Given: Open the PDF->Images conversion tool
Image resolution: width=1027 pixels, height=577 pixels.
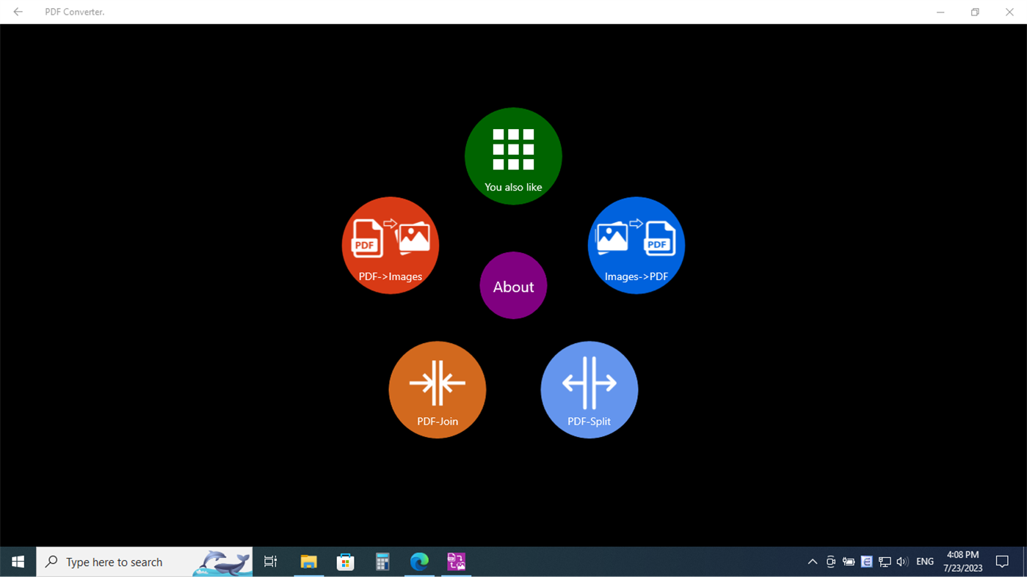Looking at the screenshot, I should (390, 245).
